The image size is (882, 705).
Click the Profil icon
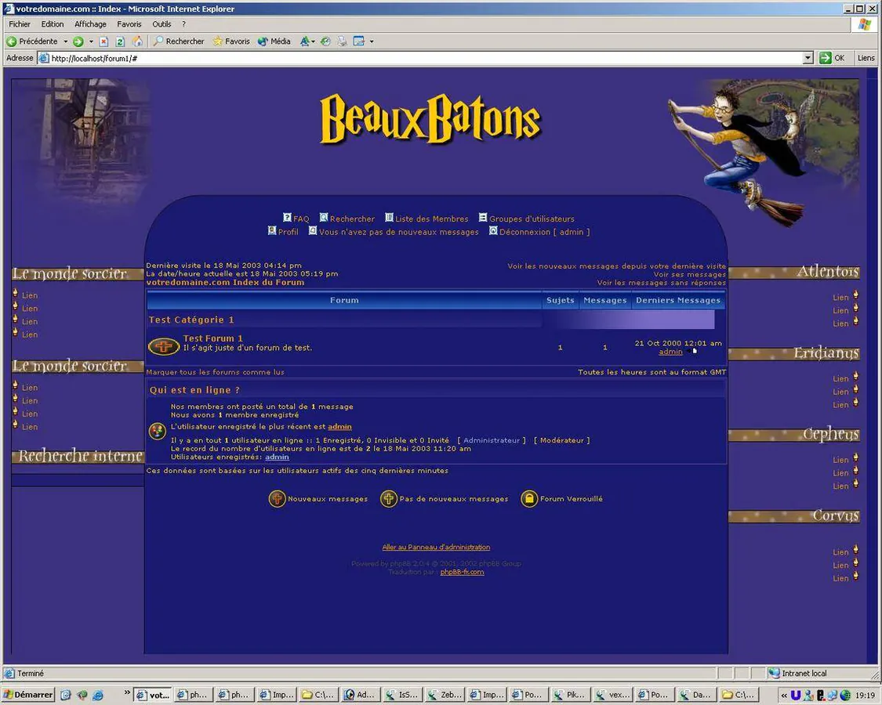pyautogui.click(x=272, y=230)
